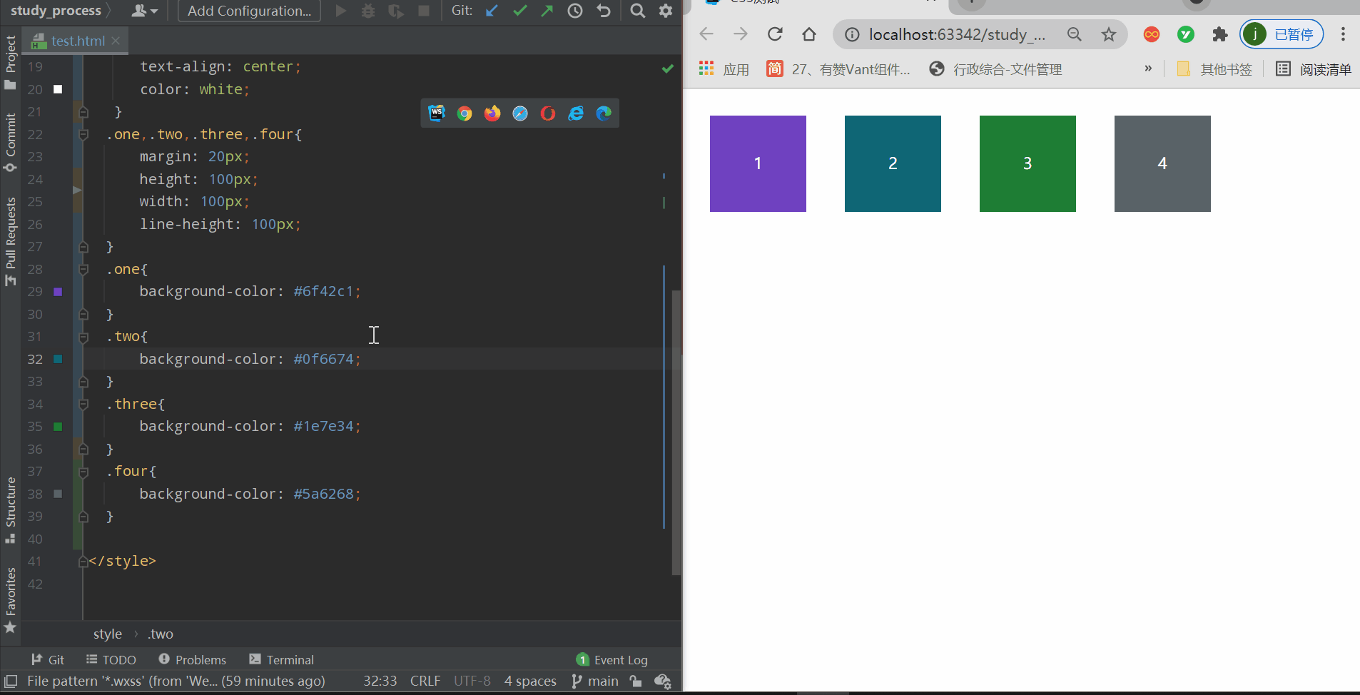Reload the browser page
This screenshot has width=1360, height=695.
coord(775,34)
